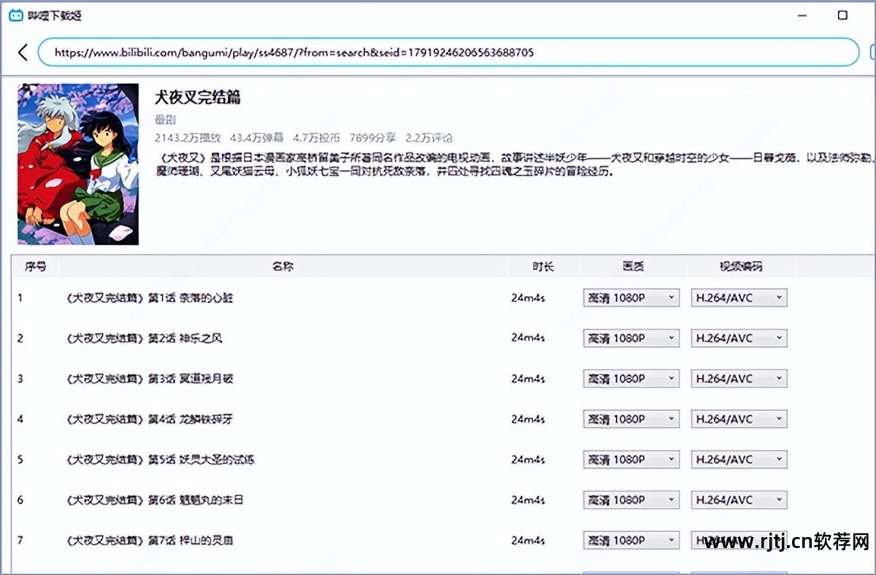Select episode 第4话 龙鳞铁碎牙
876x575 pixels.
click(150, 419)
